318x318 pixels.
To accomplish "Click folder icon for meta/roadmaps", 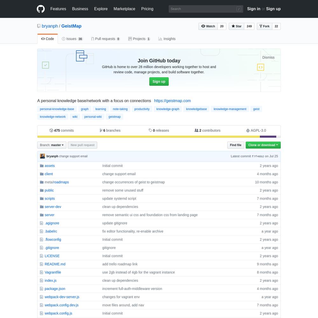I will (42, 182).
